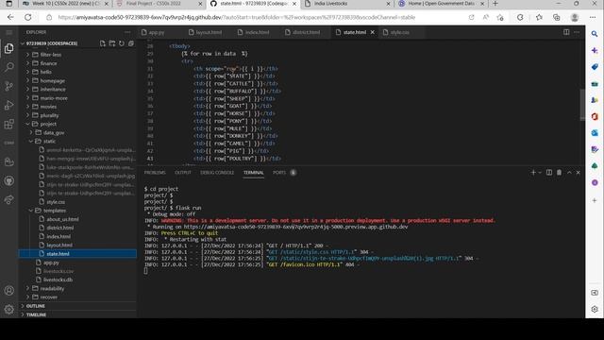Add page to browser favorites
This screenshot has width=604, height=340.
pyautogui.click(x=500, y=17)
